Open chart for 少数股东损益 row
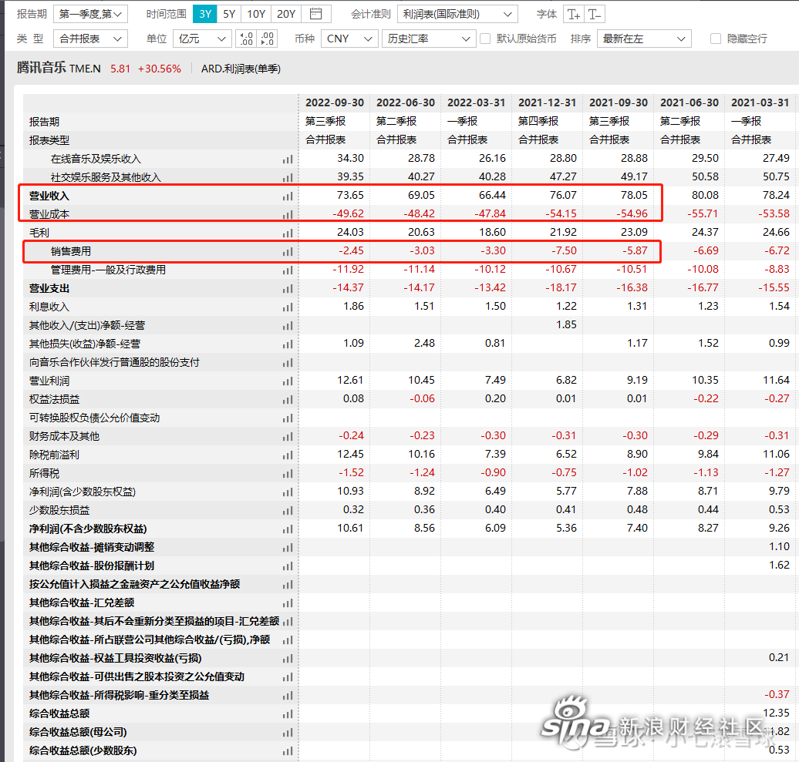The height and width of the screenshot is (762, 799). 288,510
